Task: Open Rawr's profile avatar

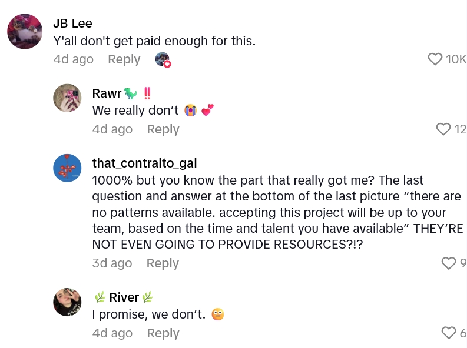Action: tap(67, 98)
